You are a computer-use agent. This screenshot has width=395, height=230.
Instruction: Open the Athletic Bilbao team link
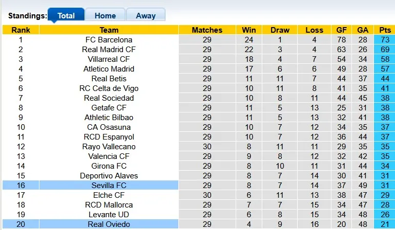click(x=109, y=118)
